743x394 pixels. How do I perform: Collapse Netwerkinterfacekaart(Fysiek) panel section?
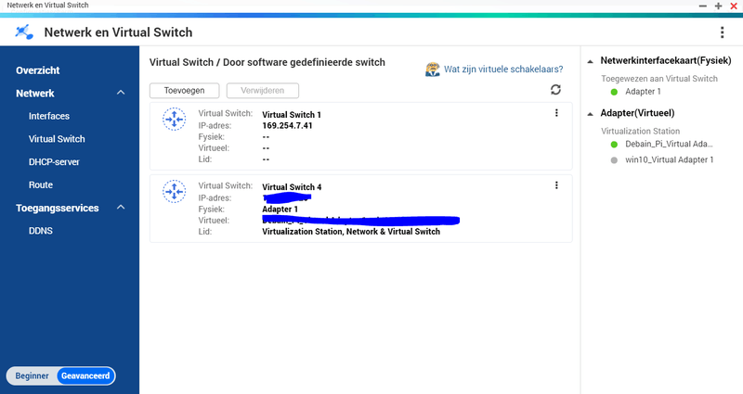pos(590,61)
